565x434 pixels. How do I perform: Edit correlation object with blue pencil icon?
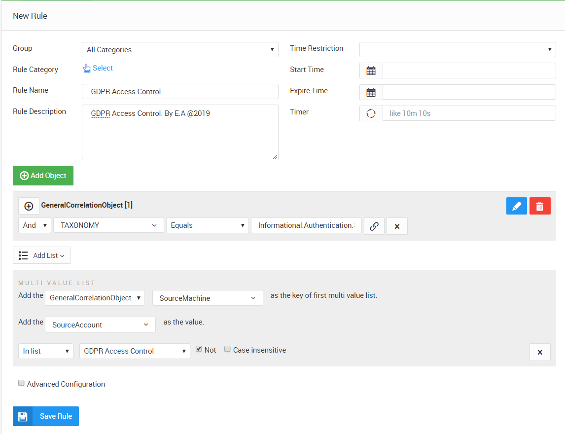click(x=516, y=206)
